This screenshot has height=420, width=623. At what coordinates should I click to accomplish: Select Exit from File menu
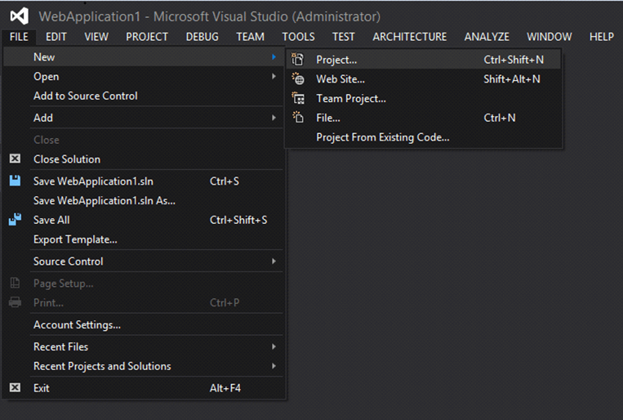tap(144, 388)
